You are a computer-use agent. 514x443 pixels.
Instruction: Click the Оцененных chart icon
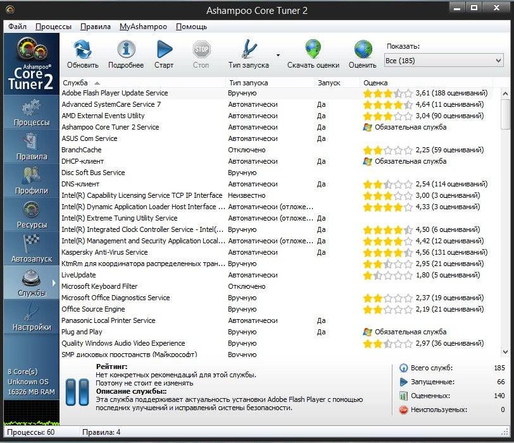coord(403,396)
